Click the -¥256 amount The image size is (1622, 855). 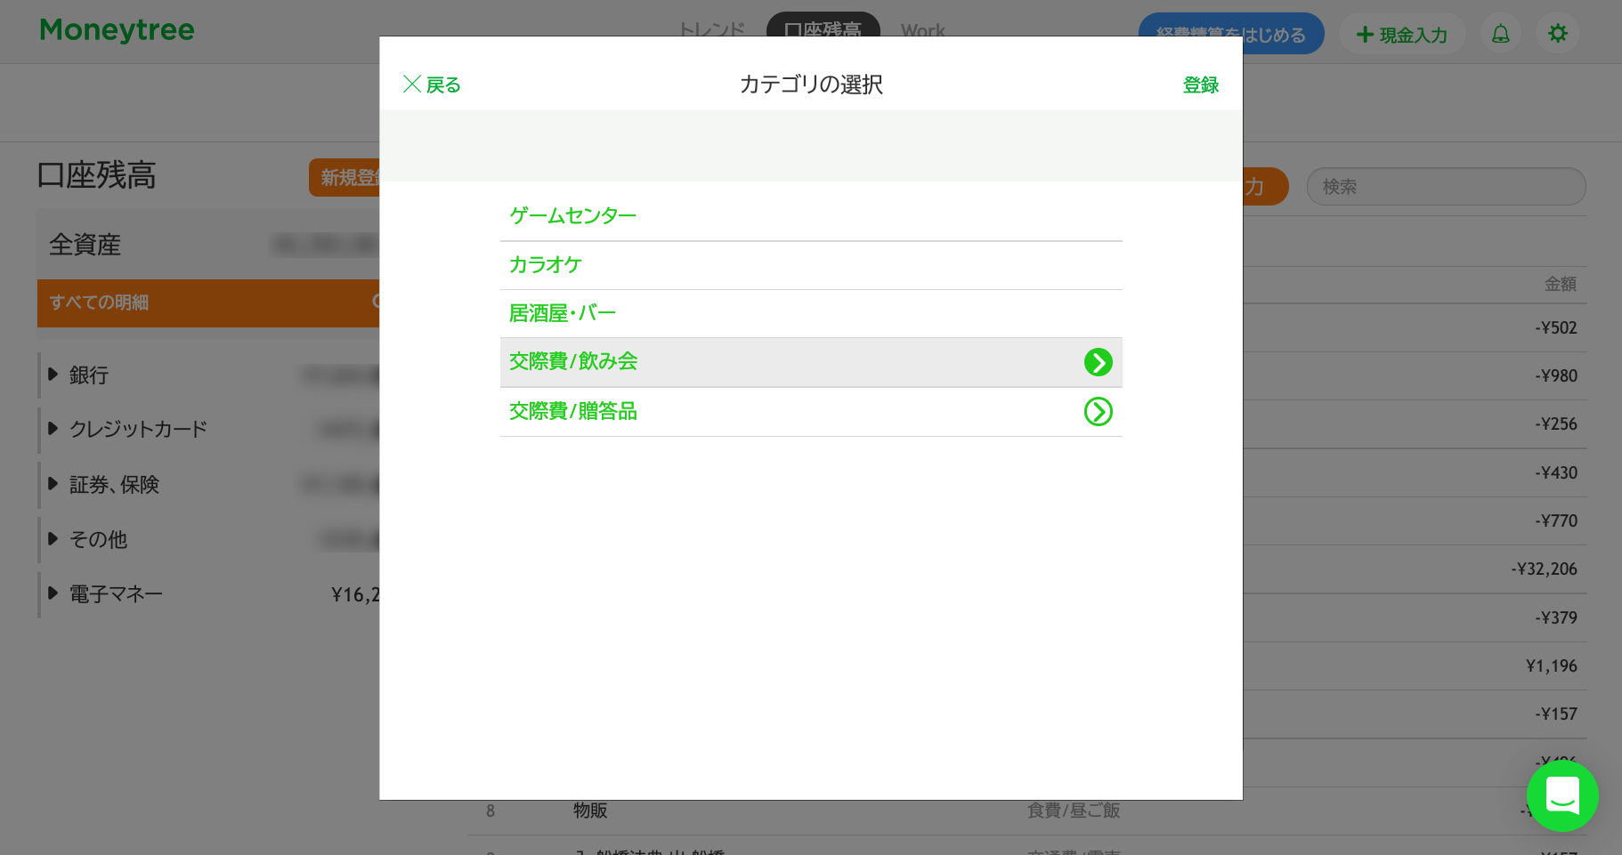click(x=1555, y=424)
